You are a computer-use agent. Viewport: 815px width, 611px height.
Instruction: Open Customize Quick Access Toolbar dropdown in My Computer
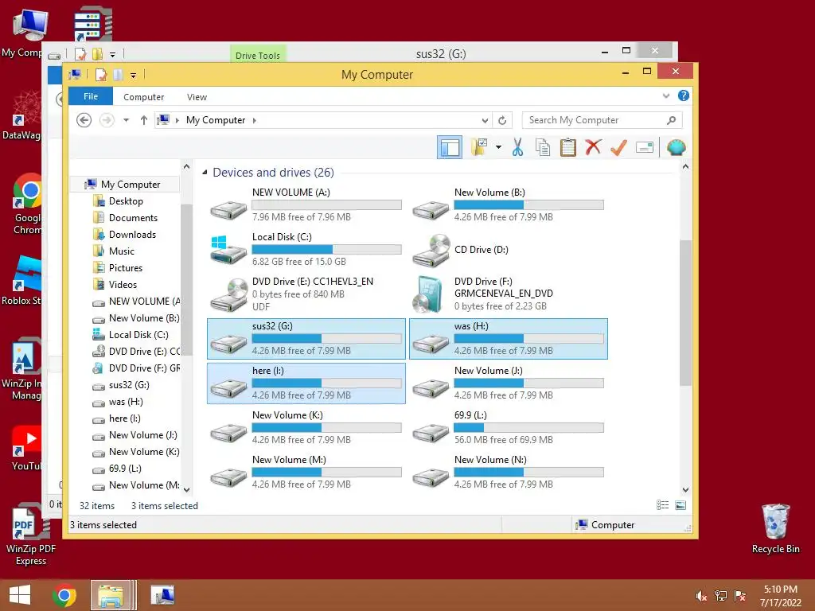[134, 76]
